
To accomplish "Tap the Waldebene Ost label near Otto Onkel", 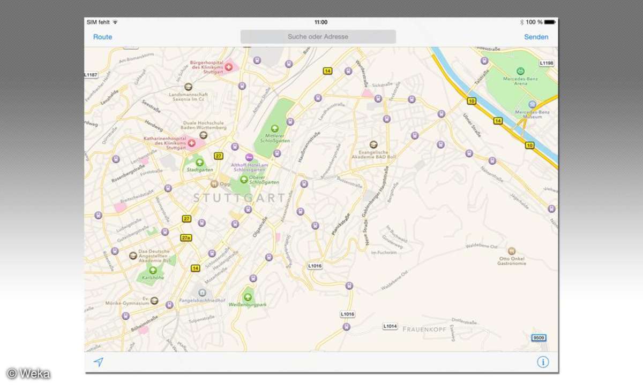I will coord(482,247).
